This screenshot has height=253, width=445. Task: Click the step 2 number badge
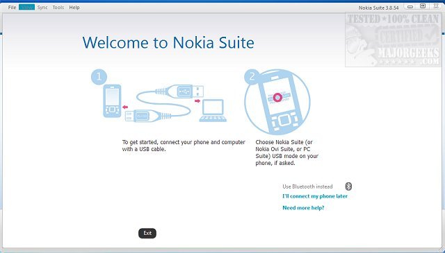[252, 77]
